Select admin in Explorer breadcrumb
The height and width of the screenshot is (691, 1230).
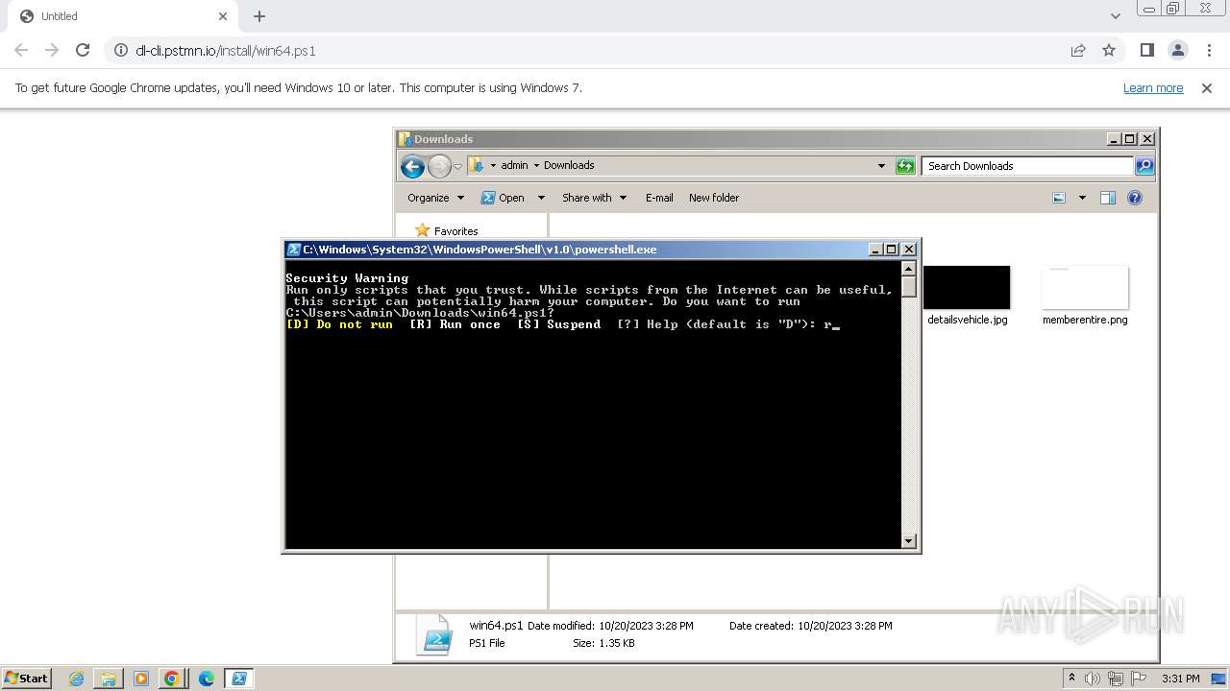pos(514,165)
